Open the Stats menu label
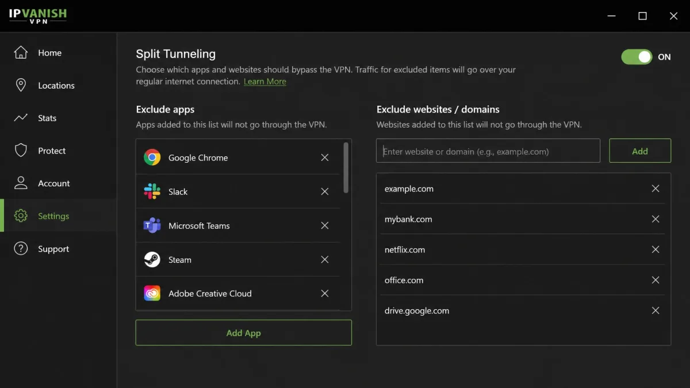The height and width of the screenshot is (388, 690). tap(47, 118)
